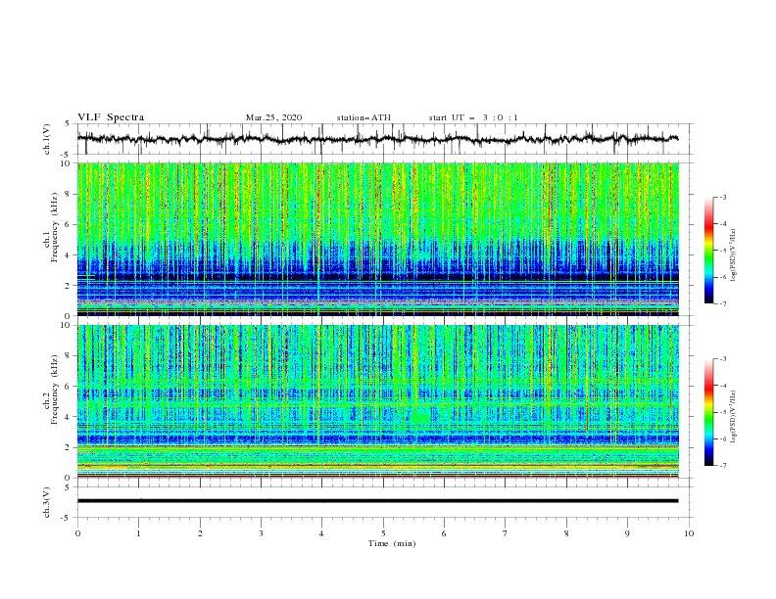Click the ch.1 voltage waveform trace
Image resolution: width=776 pixels, height=599 pixels.
(x=377, y=139)
